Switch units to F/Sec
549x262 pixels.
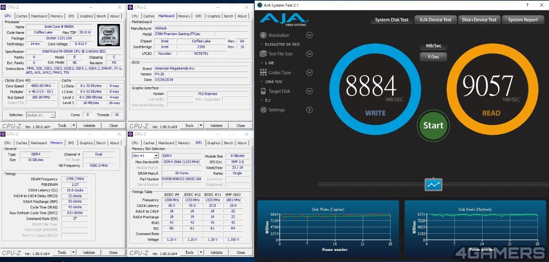(x=433, y=57)
